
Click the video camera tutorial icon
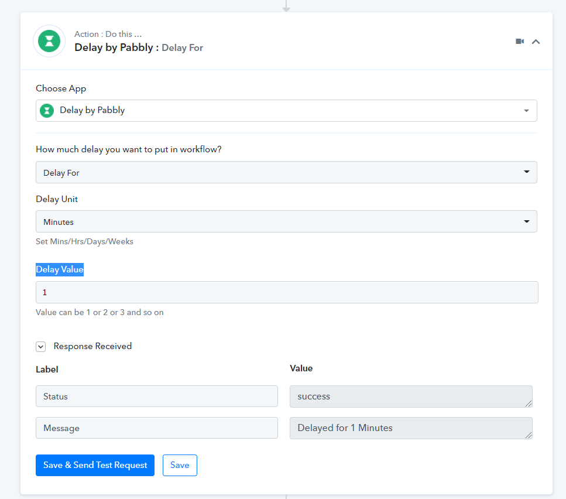[x=519, y=42]
